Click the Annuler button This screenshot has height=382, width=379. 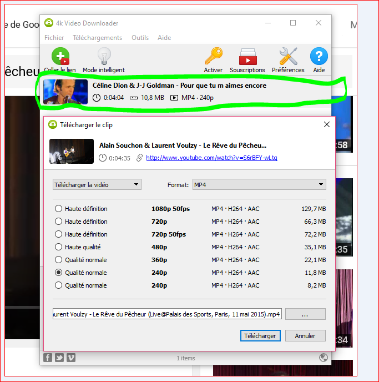tap(305, 336)
